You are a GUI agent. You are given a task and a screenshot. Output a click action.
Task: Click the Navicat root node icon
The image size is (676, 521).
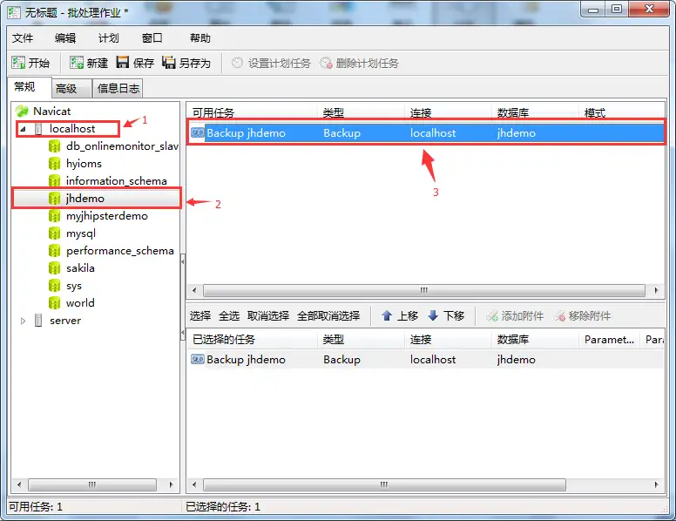(23, 111)
